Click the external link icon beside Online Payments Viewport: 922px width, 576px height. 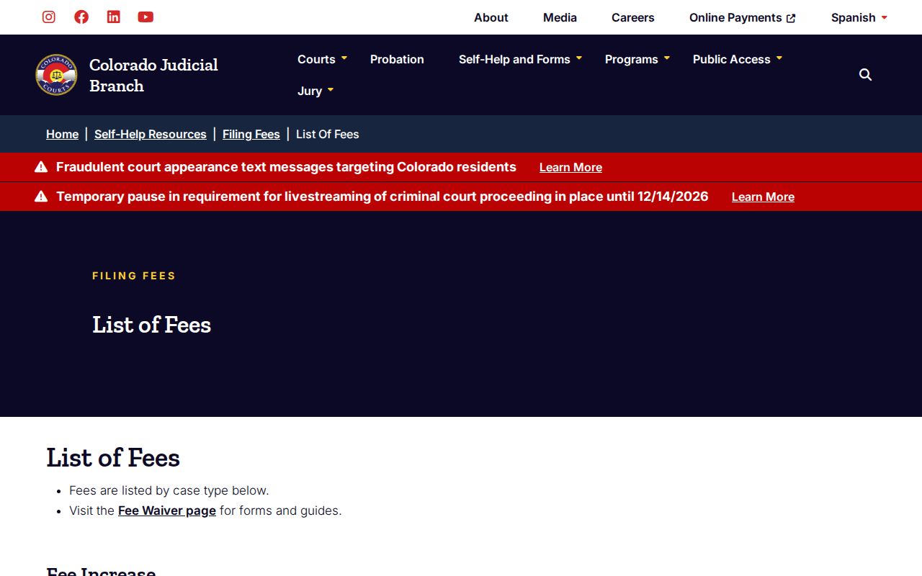[791, 18]
